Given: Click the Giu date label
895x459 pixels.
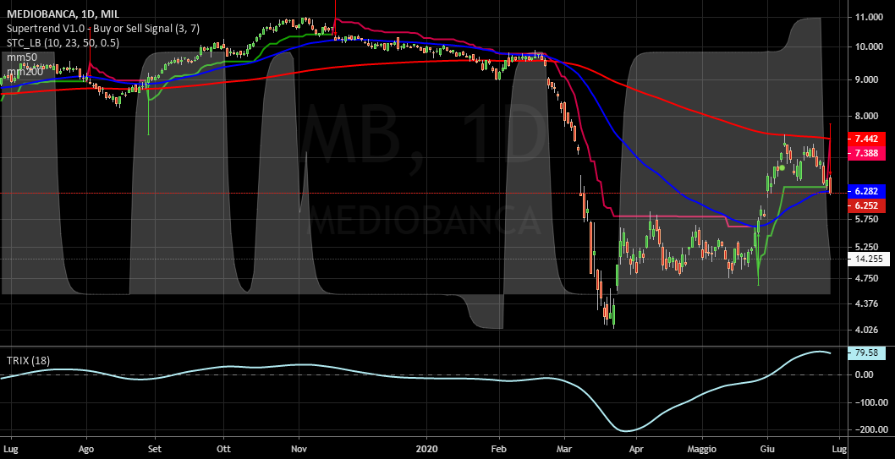Looking at the screenshot, I should 767,450.
